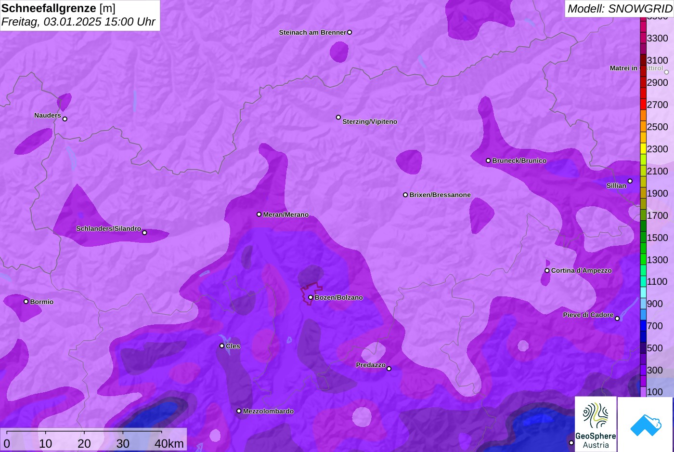Click the blue house-and-cloud logo
This screenshot has width=674, height=452.
coord(646,425)
